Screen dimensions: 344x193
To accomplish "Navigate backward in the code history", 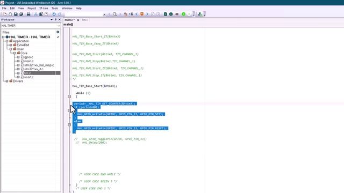I will tap(137, 14).
